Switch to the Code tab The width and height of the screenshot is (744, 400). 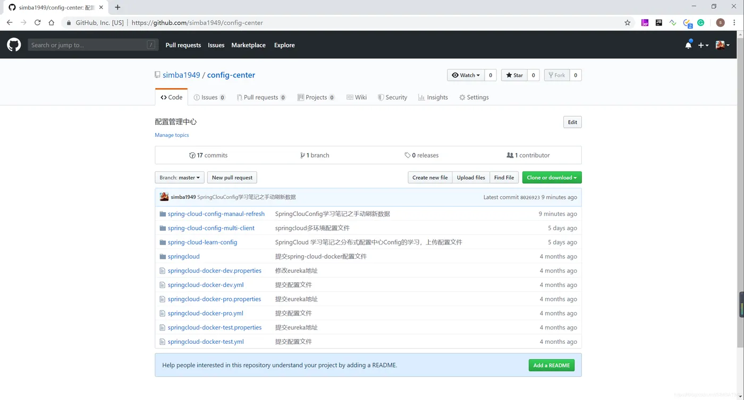[x=171, y=97]
